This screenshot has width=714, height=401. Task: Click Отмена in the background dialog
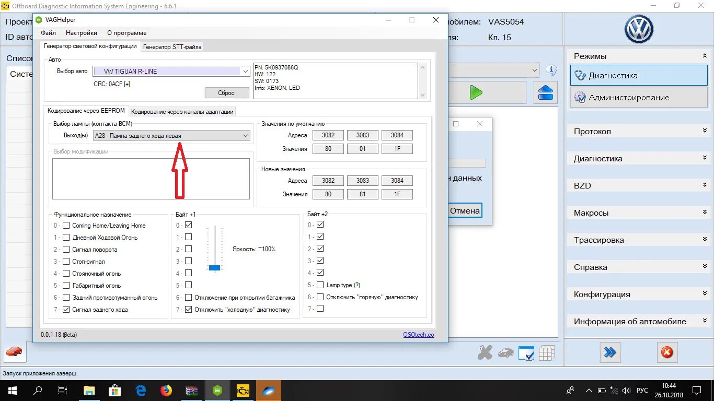(465, 211)
